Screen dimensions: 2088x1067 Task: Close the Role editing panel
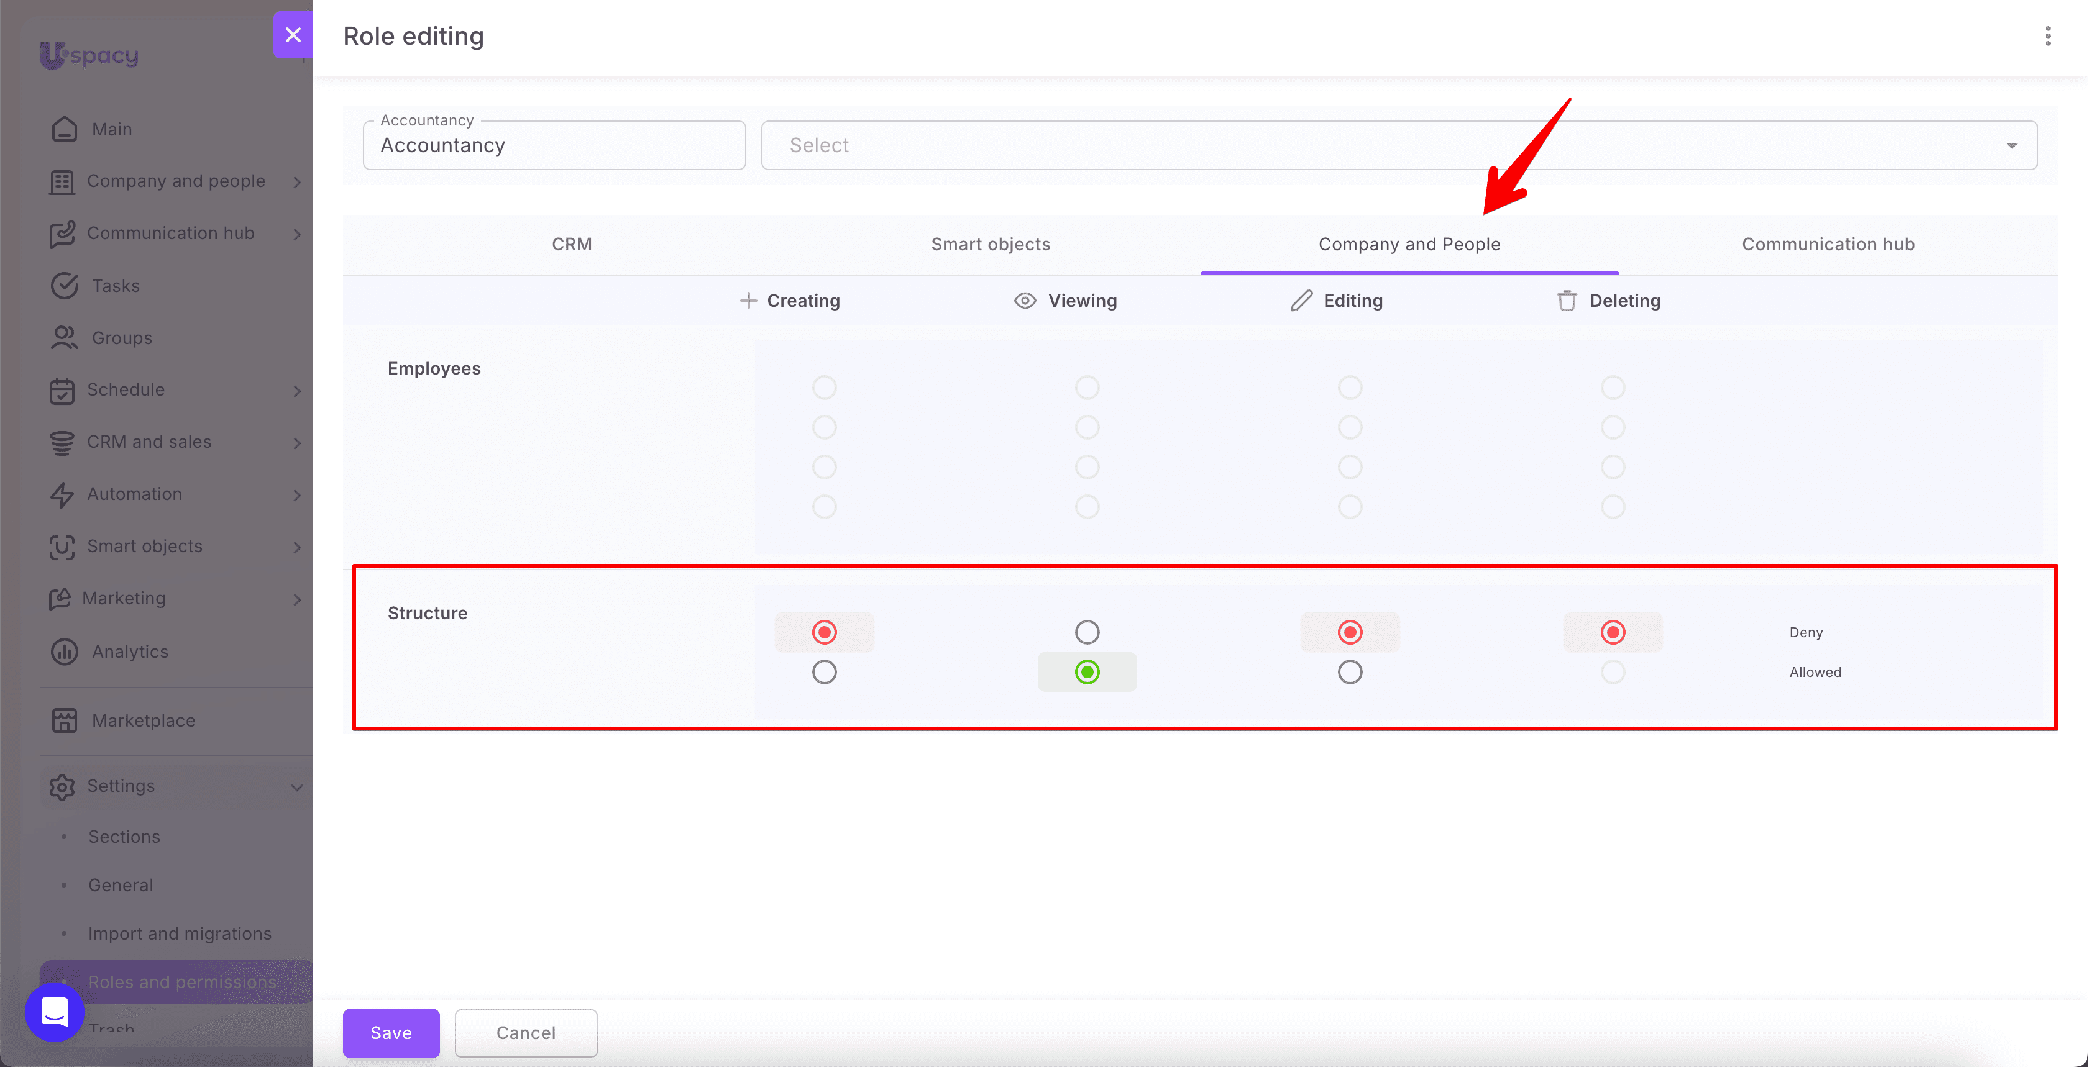tap(293, 35)
